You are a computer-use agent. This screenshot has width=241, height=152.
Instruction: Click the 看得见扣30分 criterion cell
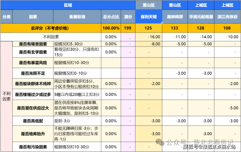tap(77, 52)
